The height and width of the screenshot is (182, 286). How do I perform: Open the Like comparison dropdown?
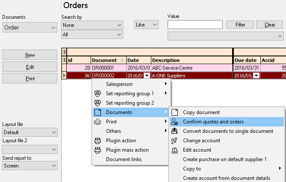point(146,25)
